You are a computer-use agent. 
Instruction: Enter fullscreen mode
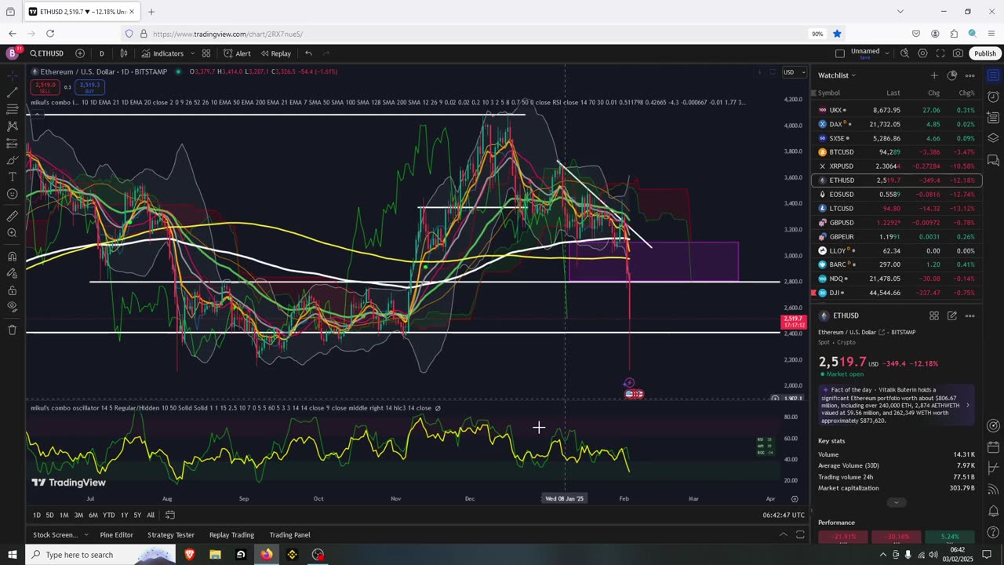(940, 53)
